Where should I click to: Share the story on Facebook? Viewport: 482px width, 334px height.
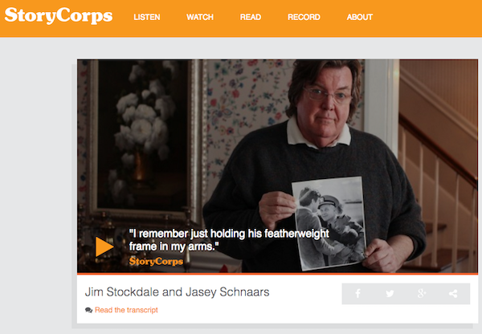coord(357,294)
